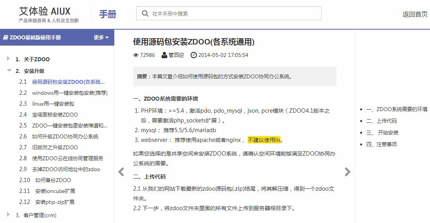Click the search magnifier icon
Screen dimensions: 430x223
[x=145, y=13]
